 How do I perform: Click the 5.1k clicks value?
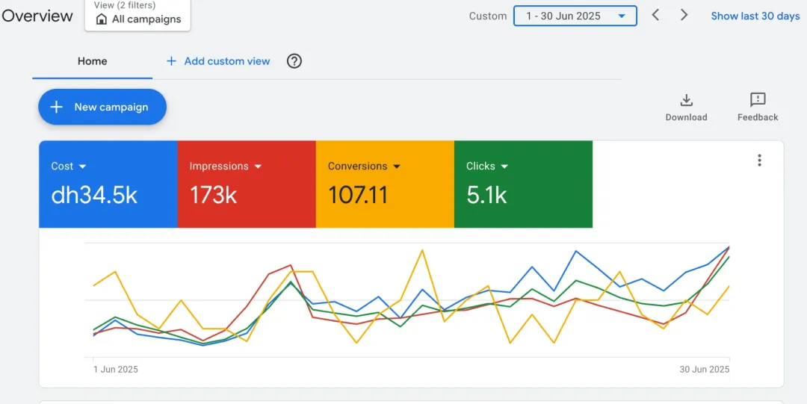click(x=486, y=196)
